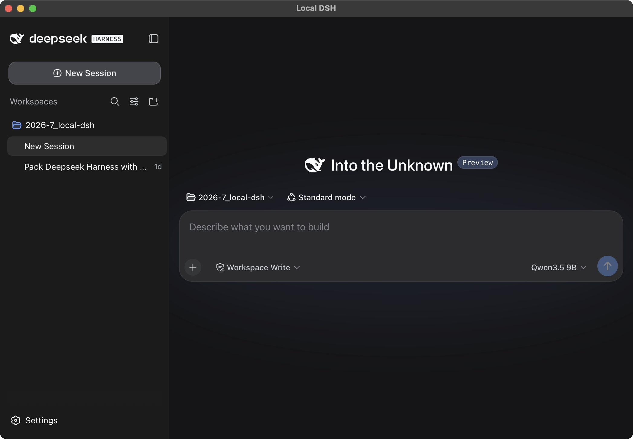Open the Standard mode dropdown
This screenshot has height=439, width=633.
pyautogui.click(x=326, y=197)
